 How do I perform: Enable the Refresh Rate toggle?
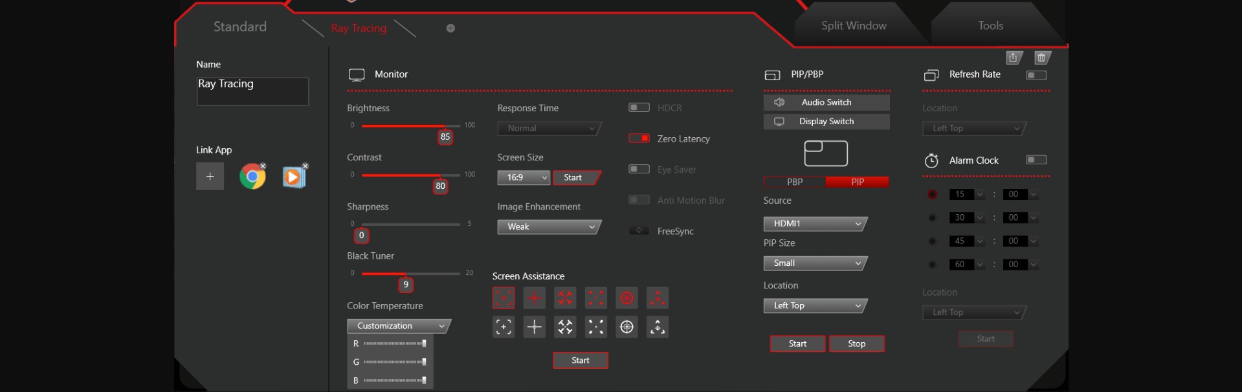(x=1036, y=75)
